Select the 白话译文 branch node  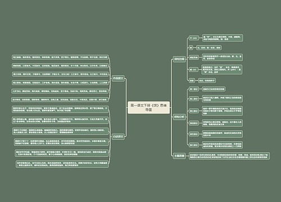pyautogui.click(x=118, y=136)
